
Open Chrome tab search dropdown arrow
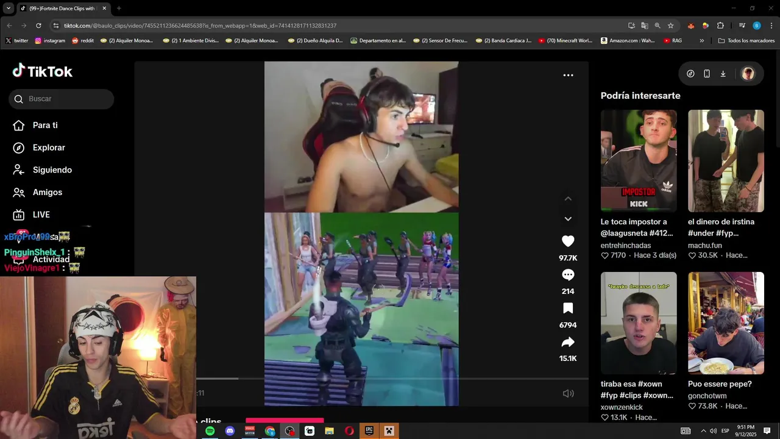coord(9,9)
